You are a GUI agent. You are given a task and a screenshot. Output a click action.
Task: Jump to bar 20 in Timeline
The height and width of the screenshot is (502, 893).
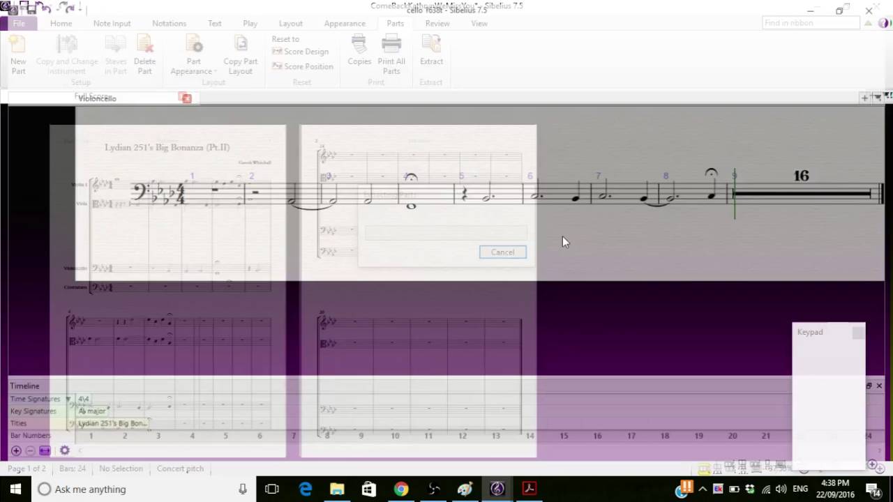[x=733, y=436]
